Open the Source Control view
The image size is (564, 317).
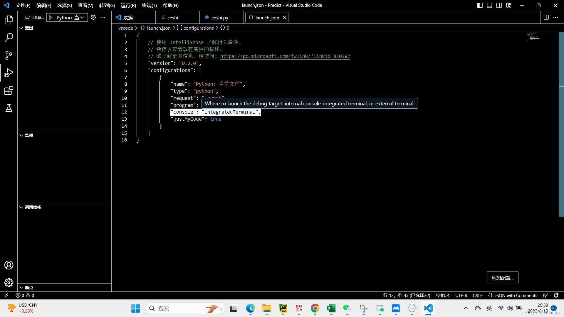point(9,55)
